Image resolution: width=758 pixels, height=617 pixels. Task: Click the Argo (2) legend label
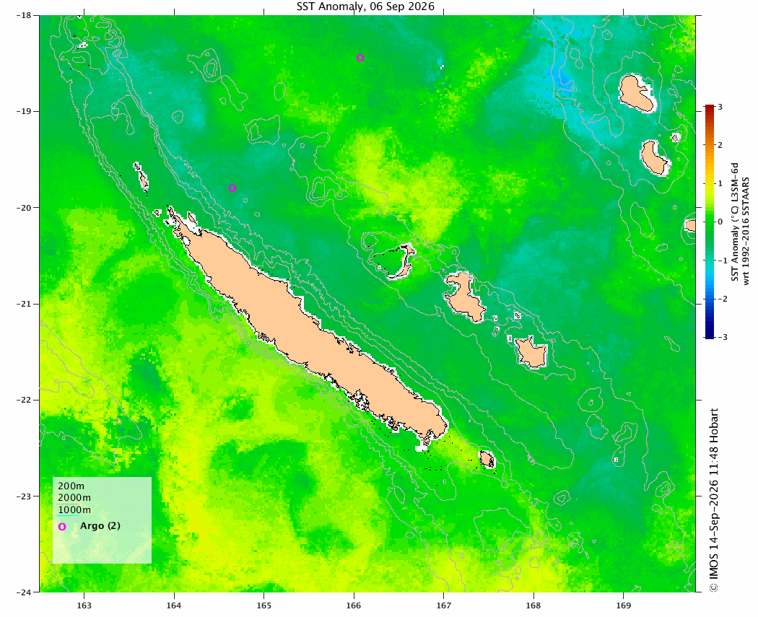(100, 525)
